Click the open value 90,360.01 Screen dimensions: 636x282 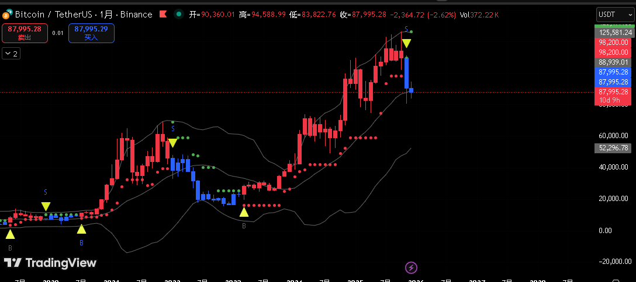[218, 15]
